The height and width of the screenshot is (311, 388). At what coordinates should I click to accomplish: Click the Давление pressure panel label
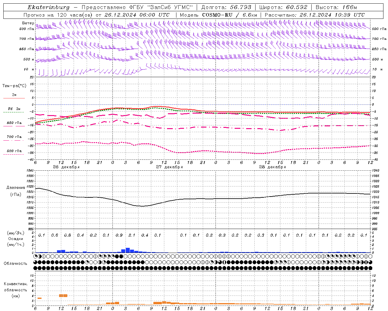coord(16,188)
